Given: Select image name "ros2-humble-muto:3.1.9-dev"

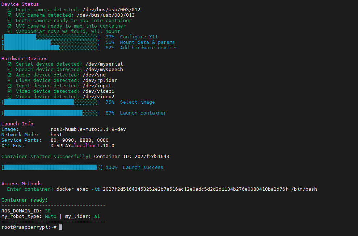Looking at the screenshot, I should pos(88,129).
